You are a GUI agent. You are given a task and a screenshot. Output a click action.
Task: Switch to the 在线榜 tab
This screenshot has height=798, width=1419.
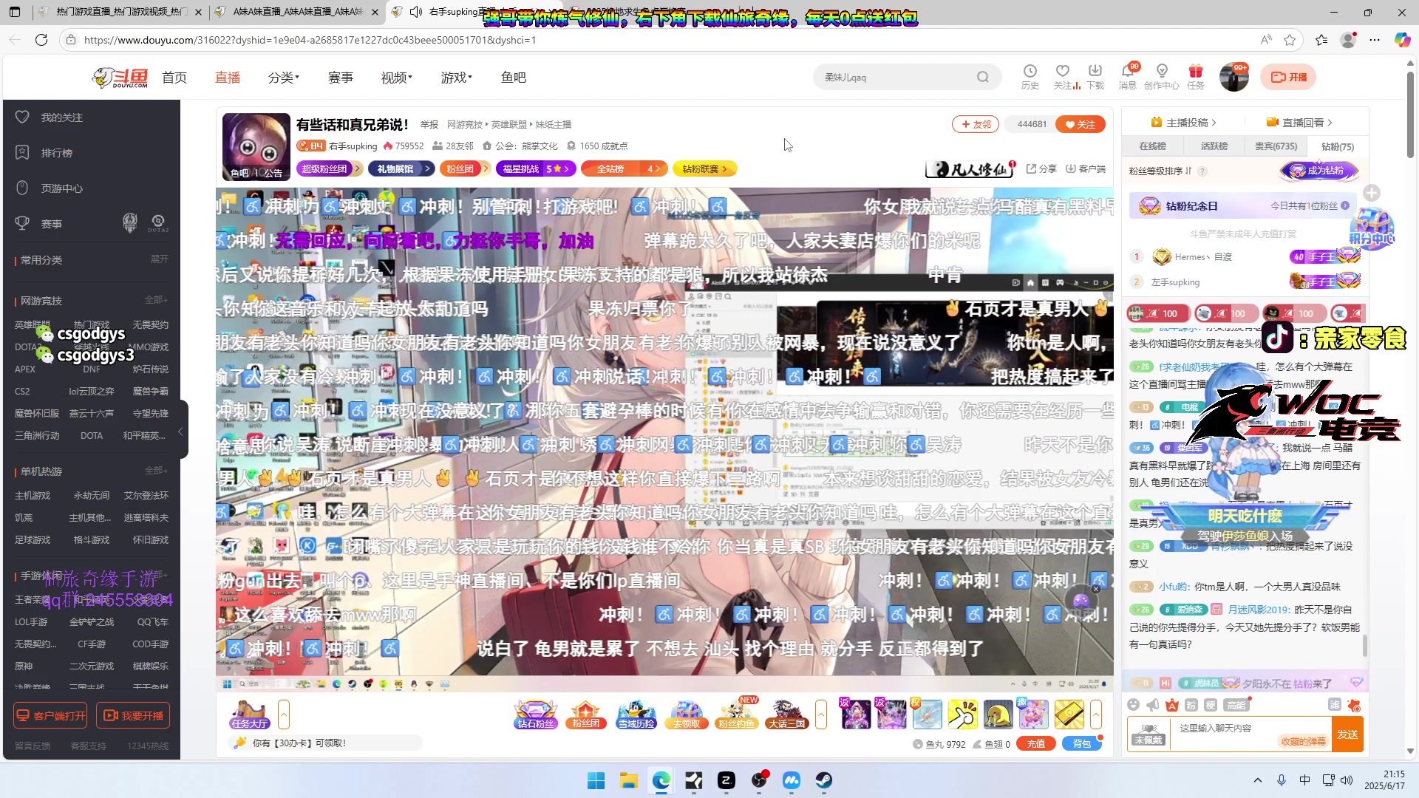tap(1152, 146)
